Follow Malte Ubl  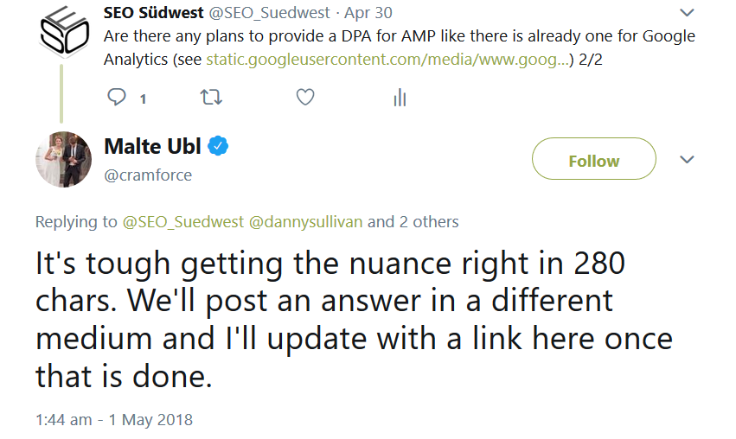point(593,161)
